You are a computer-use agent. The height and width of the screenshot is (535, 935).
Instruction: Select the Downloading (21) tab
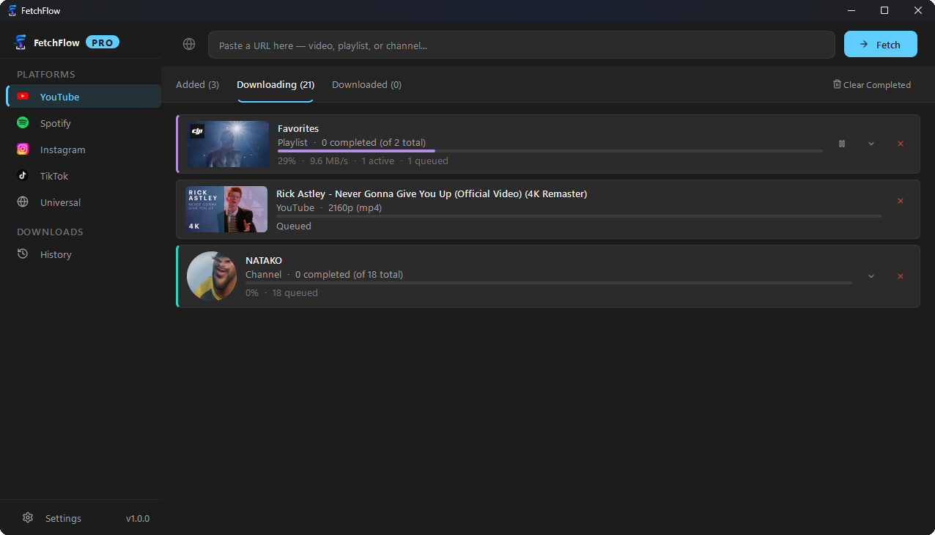pyautogui.click(x=276, y=84)
